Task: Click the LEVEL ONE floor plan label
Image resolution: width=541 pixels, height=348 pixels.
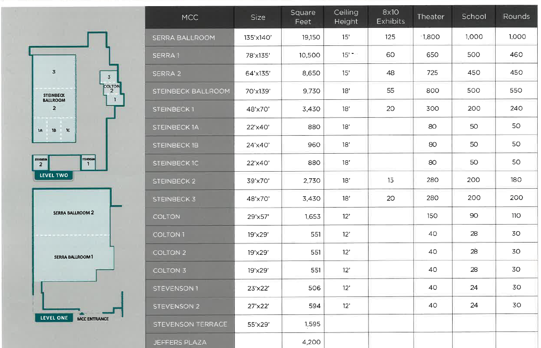Action: coord(54,318)
